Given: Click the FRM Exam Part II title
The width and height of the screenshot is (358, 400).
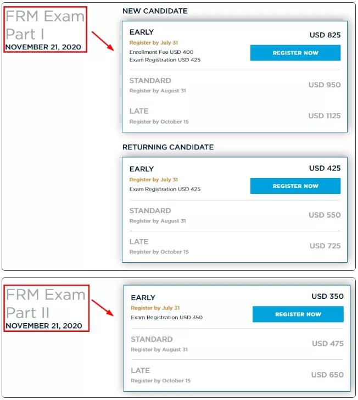Looking at the screenshot, I should 46,303.
